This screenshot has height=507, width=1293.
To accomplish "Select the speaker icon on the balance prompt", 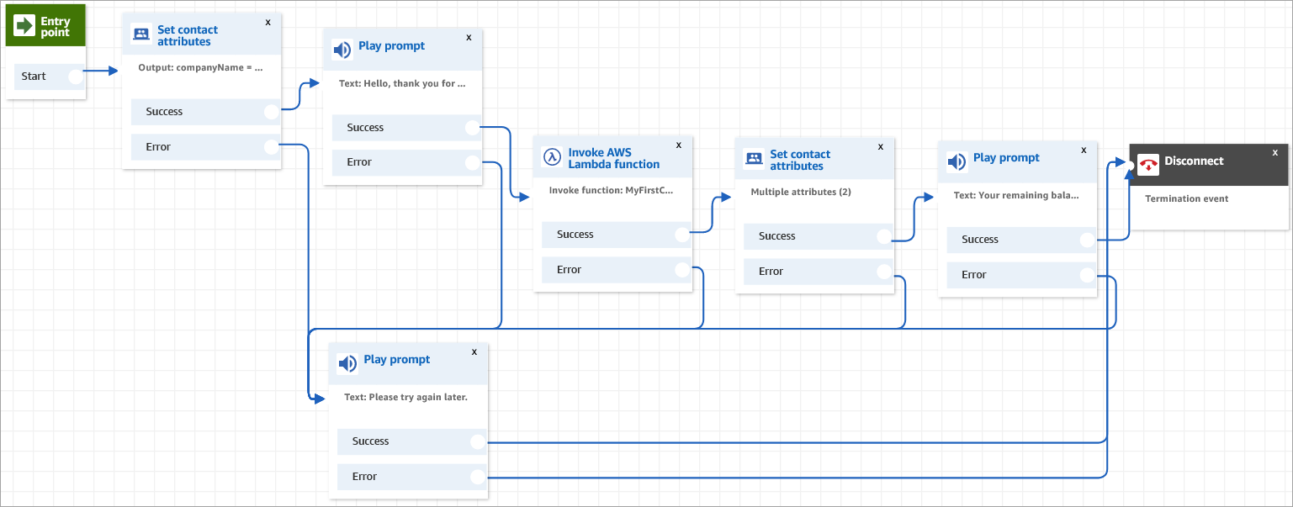I will (957, 161).
